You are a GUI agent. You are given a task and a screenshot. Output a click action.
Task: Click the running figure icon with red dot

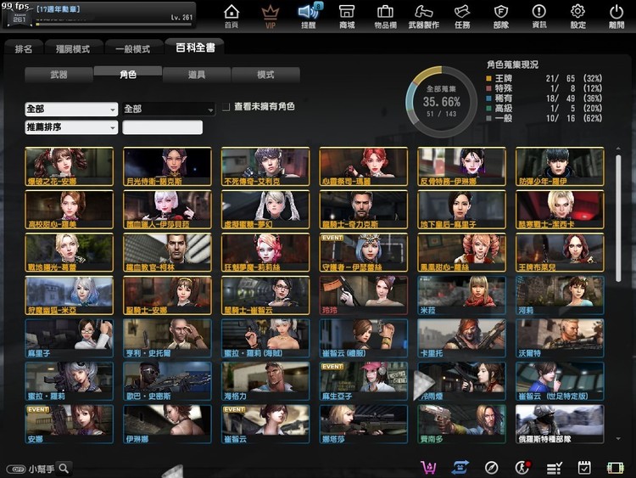pos(522,468)
